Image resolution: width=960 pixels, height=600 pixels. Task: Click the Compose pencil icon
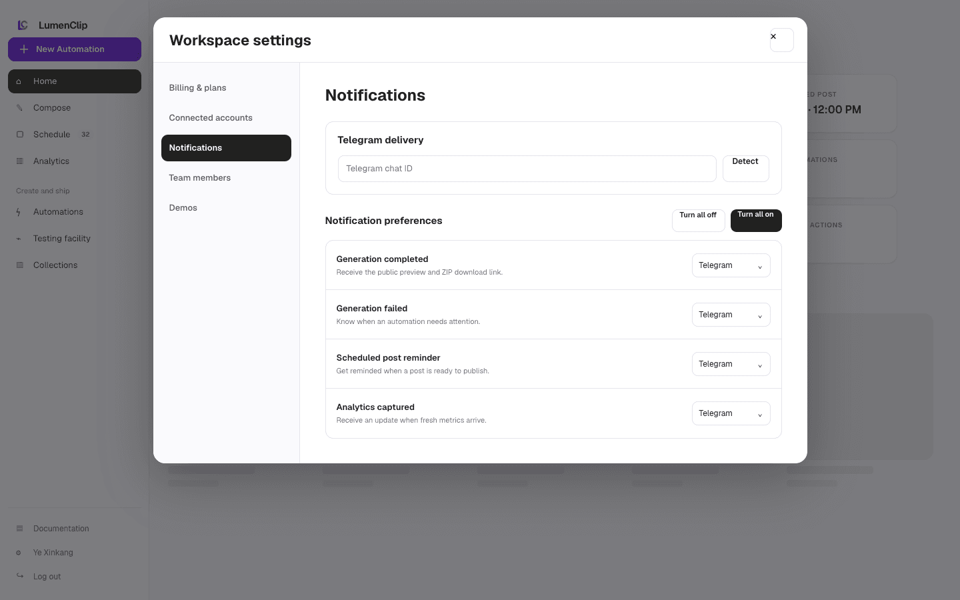[x=19, y=108]
